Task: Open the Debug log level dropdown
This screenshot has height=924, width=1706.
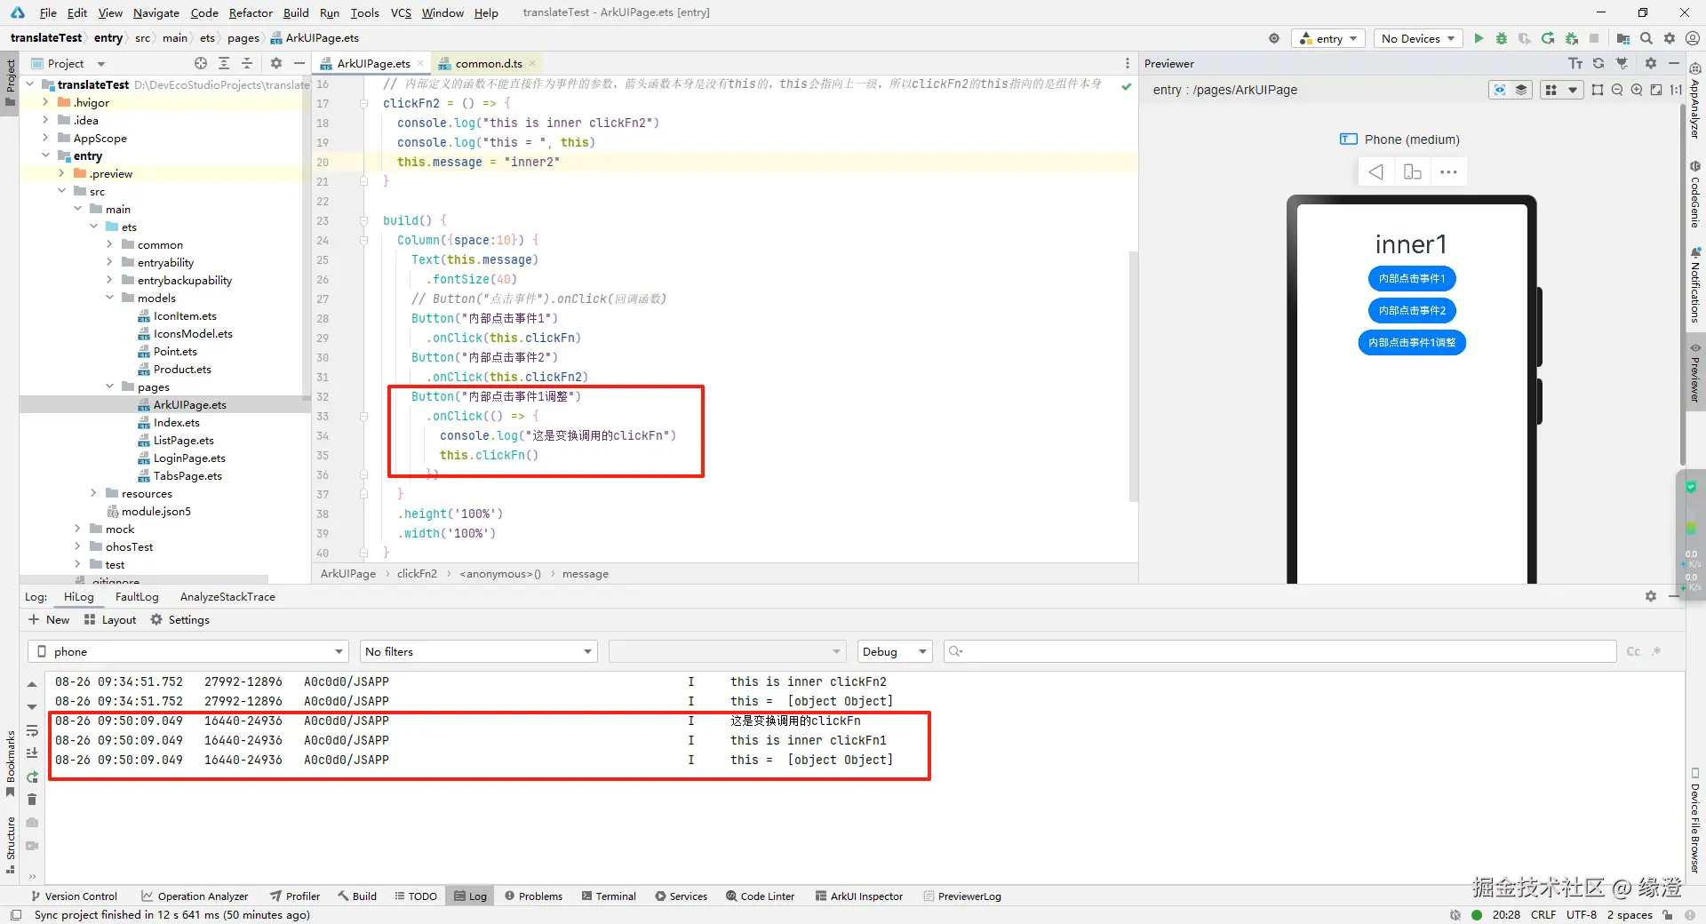Action: click(894, 651)
